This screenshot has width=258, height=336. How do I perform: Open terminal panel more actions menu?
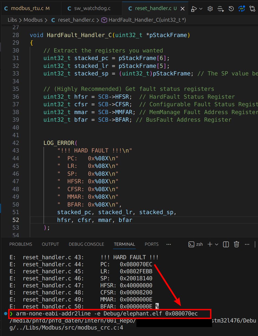pos(247,244)
